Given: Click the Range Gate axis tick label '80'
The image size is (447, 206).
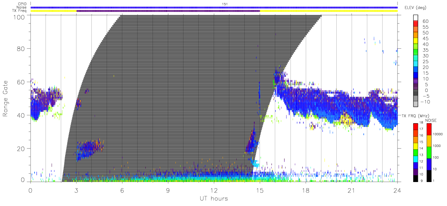Looking at the screenshot, I should [x=21, y=48].
